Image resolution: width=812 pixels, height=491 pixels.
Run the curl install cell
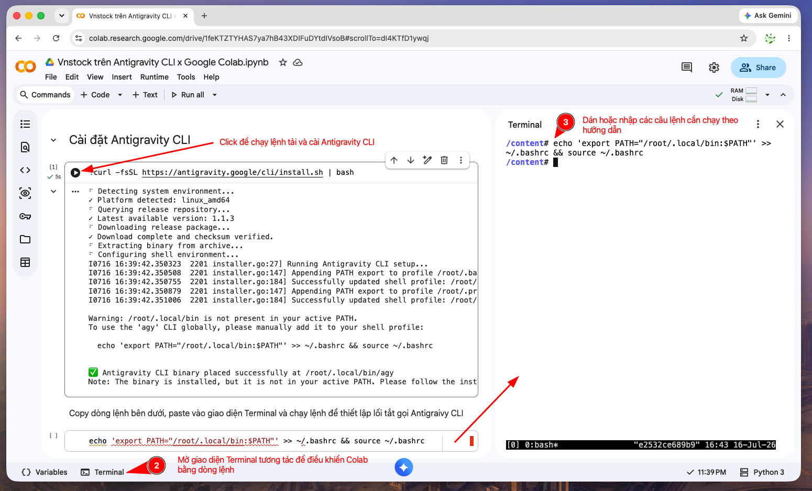pos(75,172)
